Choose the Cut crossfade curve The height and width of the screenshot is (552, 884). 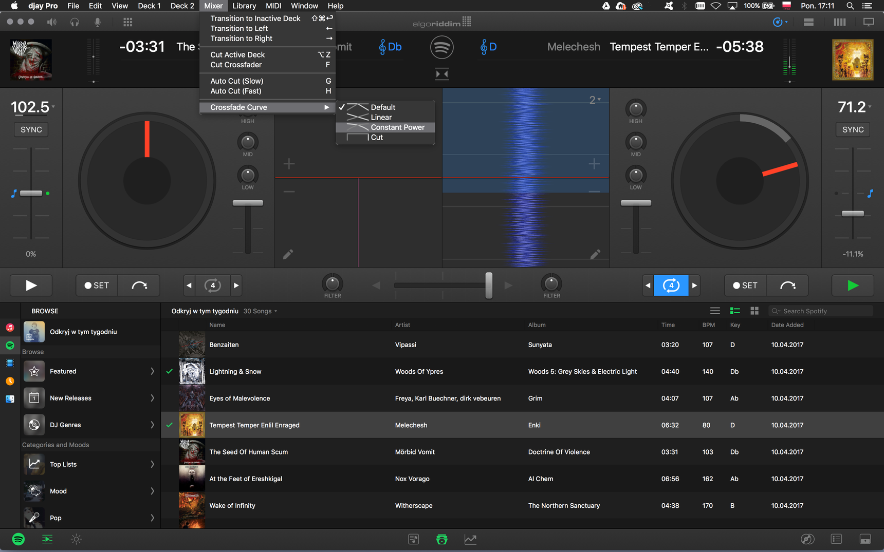(385, 137)
